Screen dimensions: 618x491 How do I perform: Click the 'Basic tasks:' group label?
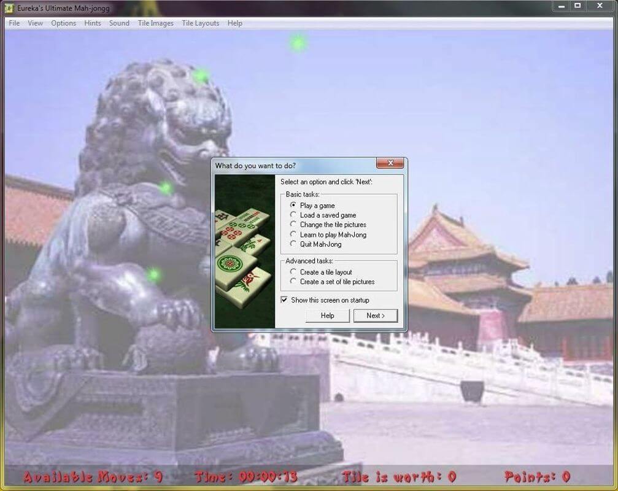pyautogui.click(x=303, y=195)
